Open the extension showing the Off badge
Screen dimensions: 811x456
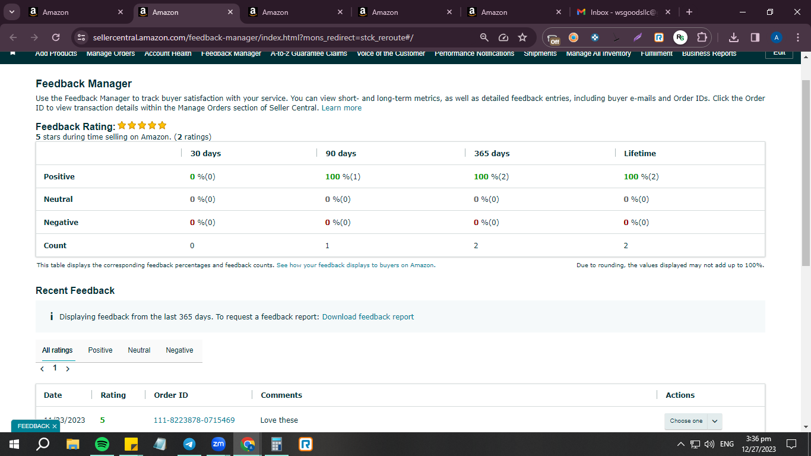point(553,38)
